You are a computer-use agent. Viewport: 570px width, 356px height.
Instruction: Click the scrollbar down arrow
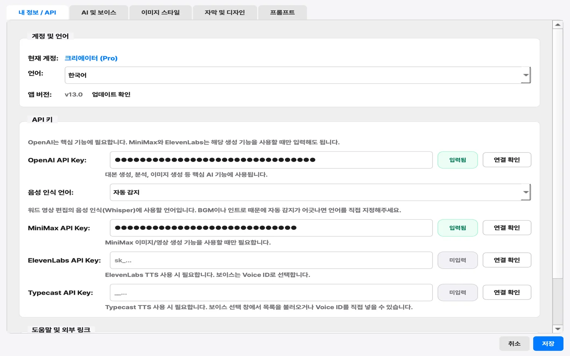click(558, 329)
